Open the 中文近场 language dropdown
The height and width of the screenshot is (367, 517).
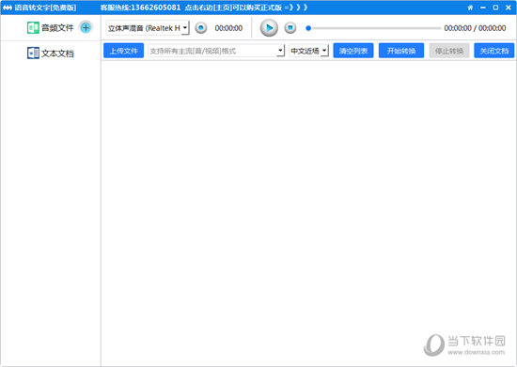tap(308, 51)
